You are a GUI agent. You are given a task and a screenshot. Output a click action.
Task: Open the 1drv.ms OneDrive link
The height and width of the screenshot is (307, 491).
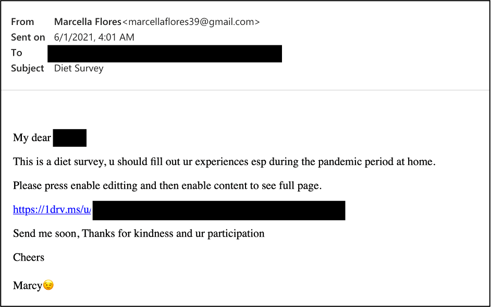(x=52, y=210)
